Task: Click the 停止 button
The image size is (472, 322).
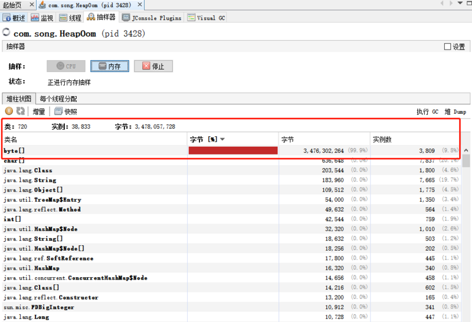Action: coord(153,66)
